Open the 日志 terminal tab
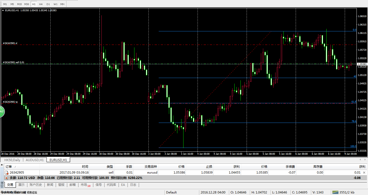The image size is (368, 195). coord(133,185)
